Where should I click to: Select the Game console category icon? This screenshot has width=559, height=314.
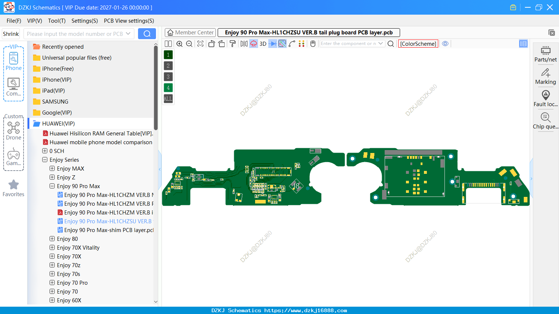click(14, 157)
